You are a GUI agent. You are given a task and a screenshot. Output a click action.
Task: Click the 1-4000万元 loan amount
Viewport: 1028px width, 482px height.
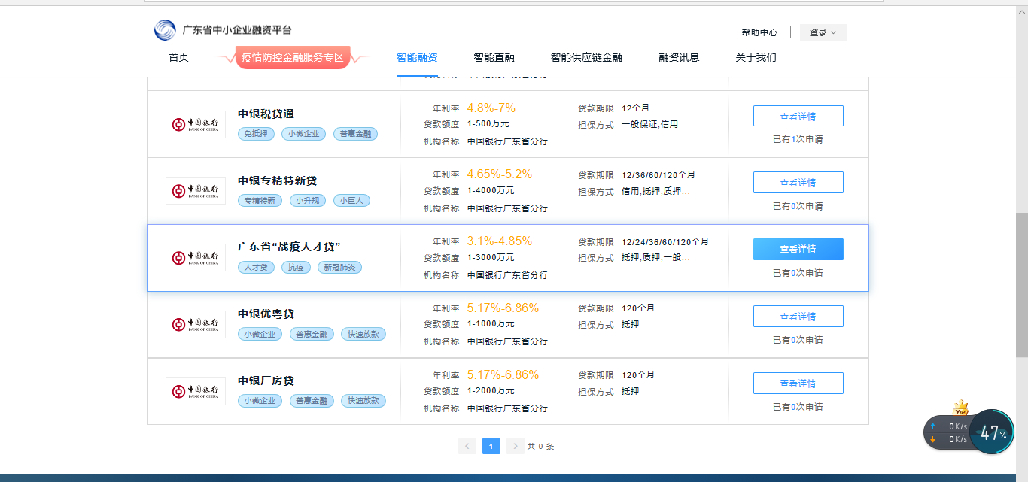tap(491, 191)
